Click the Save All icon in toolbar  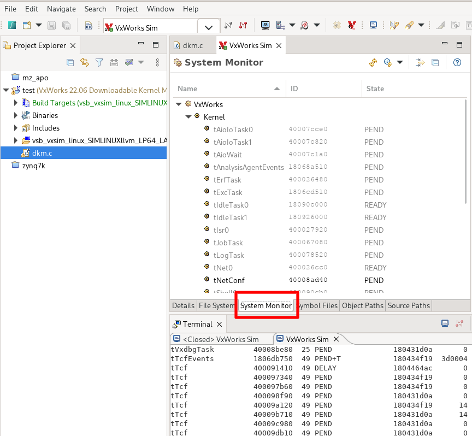pyautogui.click(x=66, y=25)
